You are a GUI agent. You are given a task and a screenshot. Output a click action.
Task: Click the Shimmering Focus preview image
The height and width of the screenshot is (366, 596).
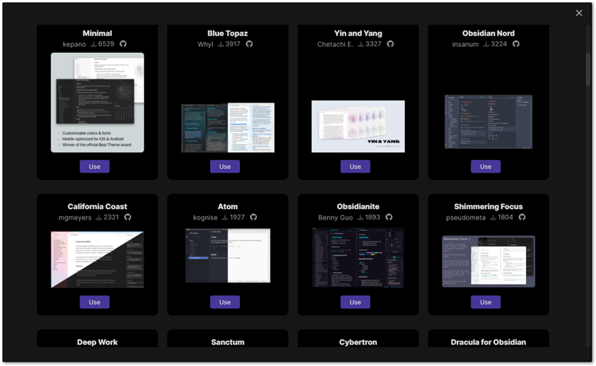489,261
